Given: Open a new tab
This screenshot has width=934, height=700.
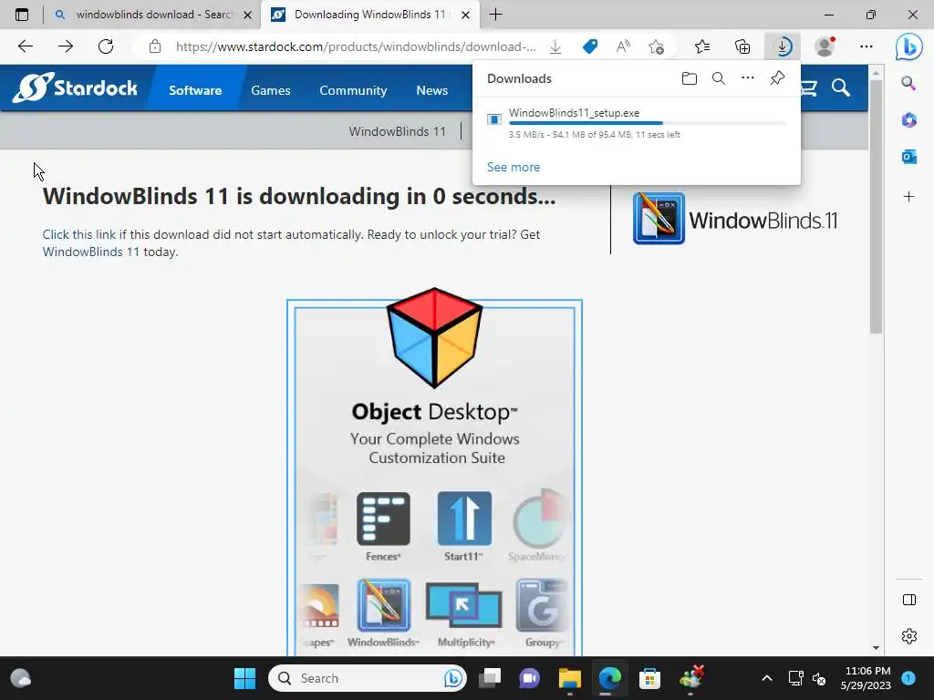Looking at the screenshot, I should tap(495, 15).
